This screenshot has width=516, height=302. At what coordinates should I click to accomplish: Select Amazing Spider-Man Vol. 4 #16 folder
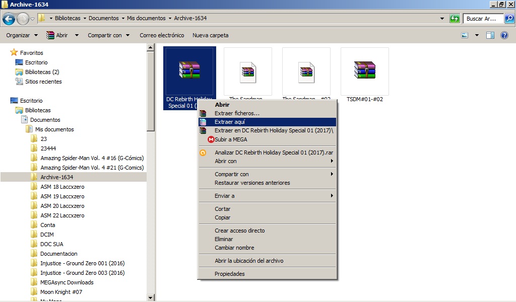(x=92, y=158)
